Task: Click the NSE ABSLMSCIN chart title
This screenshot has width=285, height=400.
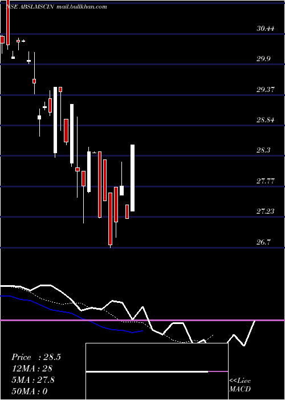Action: [x=30, y=7]
